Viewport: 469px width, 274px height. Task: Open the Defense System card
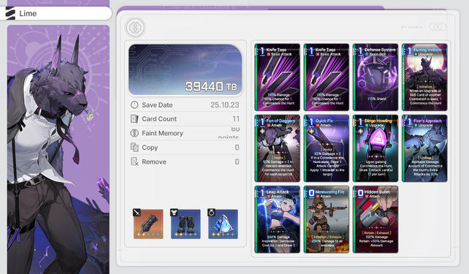[375, 77]
